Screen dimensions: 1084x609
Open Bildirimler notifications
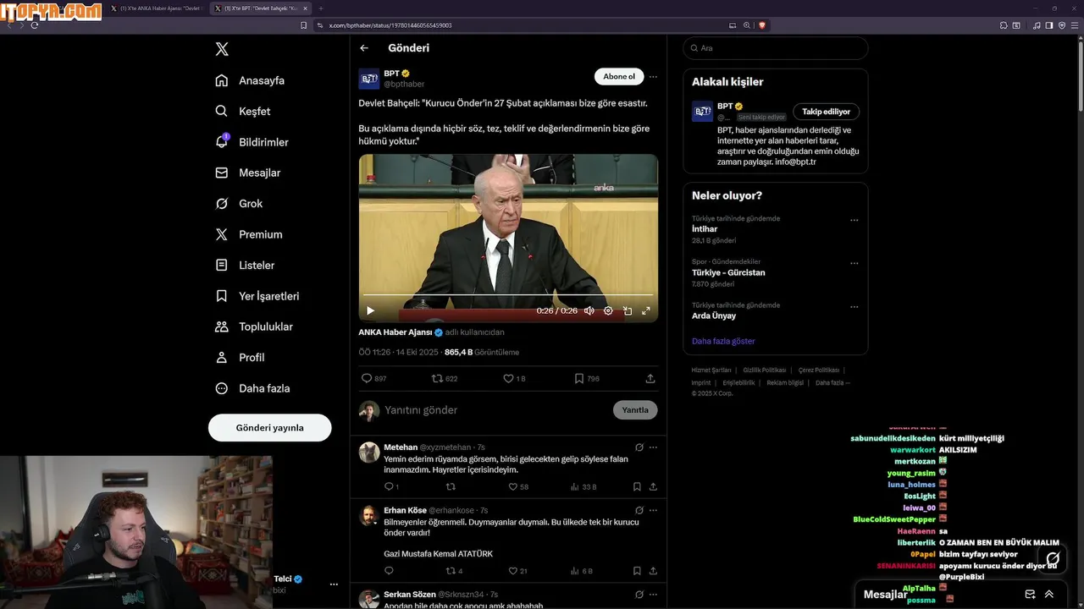[x=252, y=142]
